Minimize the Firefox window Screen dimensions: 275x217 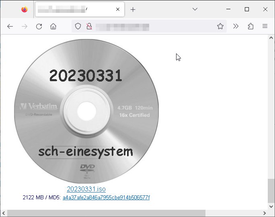228,9
